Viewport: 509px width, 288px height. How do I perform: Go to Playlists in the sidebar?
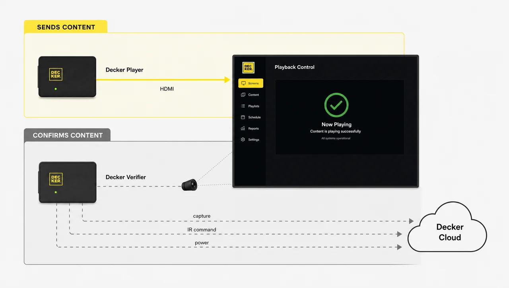click(251, 106)
